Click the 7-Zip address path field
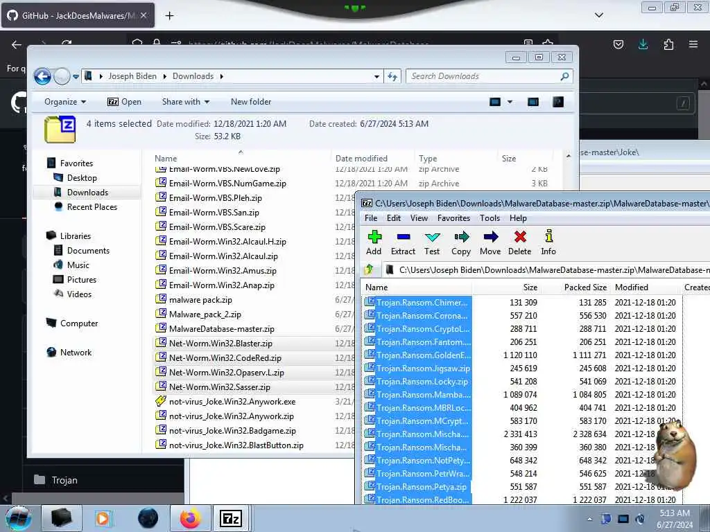 pyautogui.click(x=546, y=270)
